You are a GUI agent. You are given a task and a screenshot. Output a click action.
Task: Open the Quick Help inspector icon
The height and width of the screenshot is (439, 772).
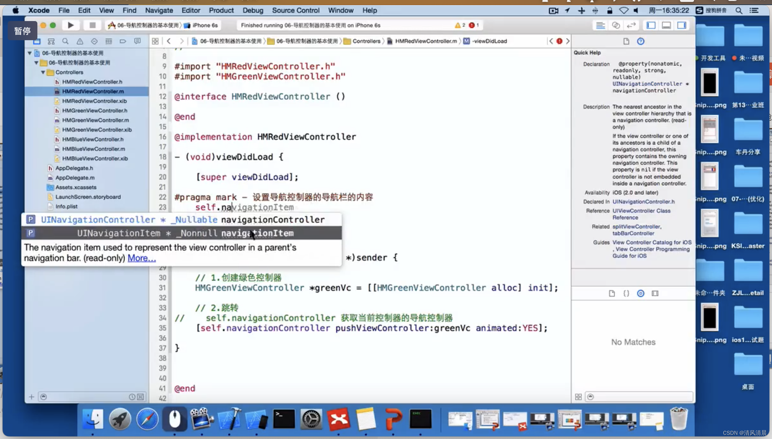[x=640, y=41]
